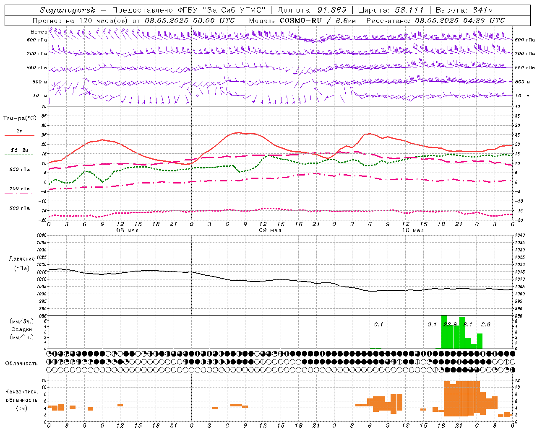Click the Sayanogorsk station title

(68, 10)
